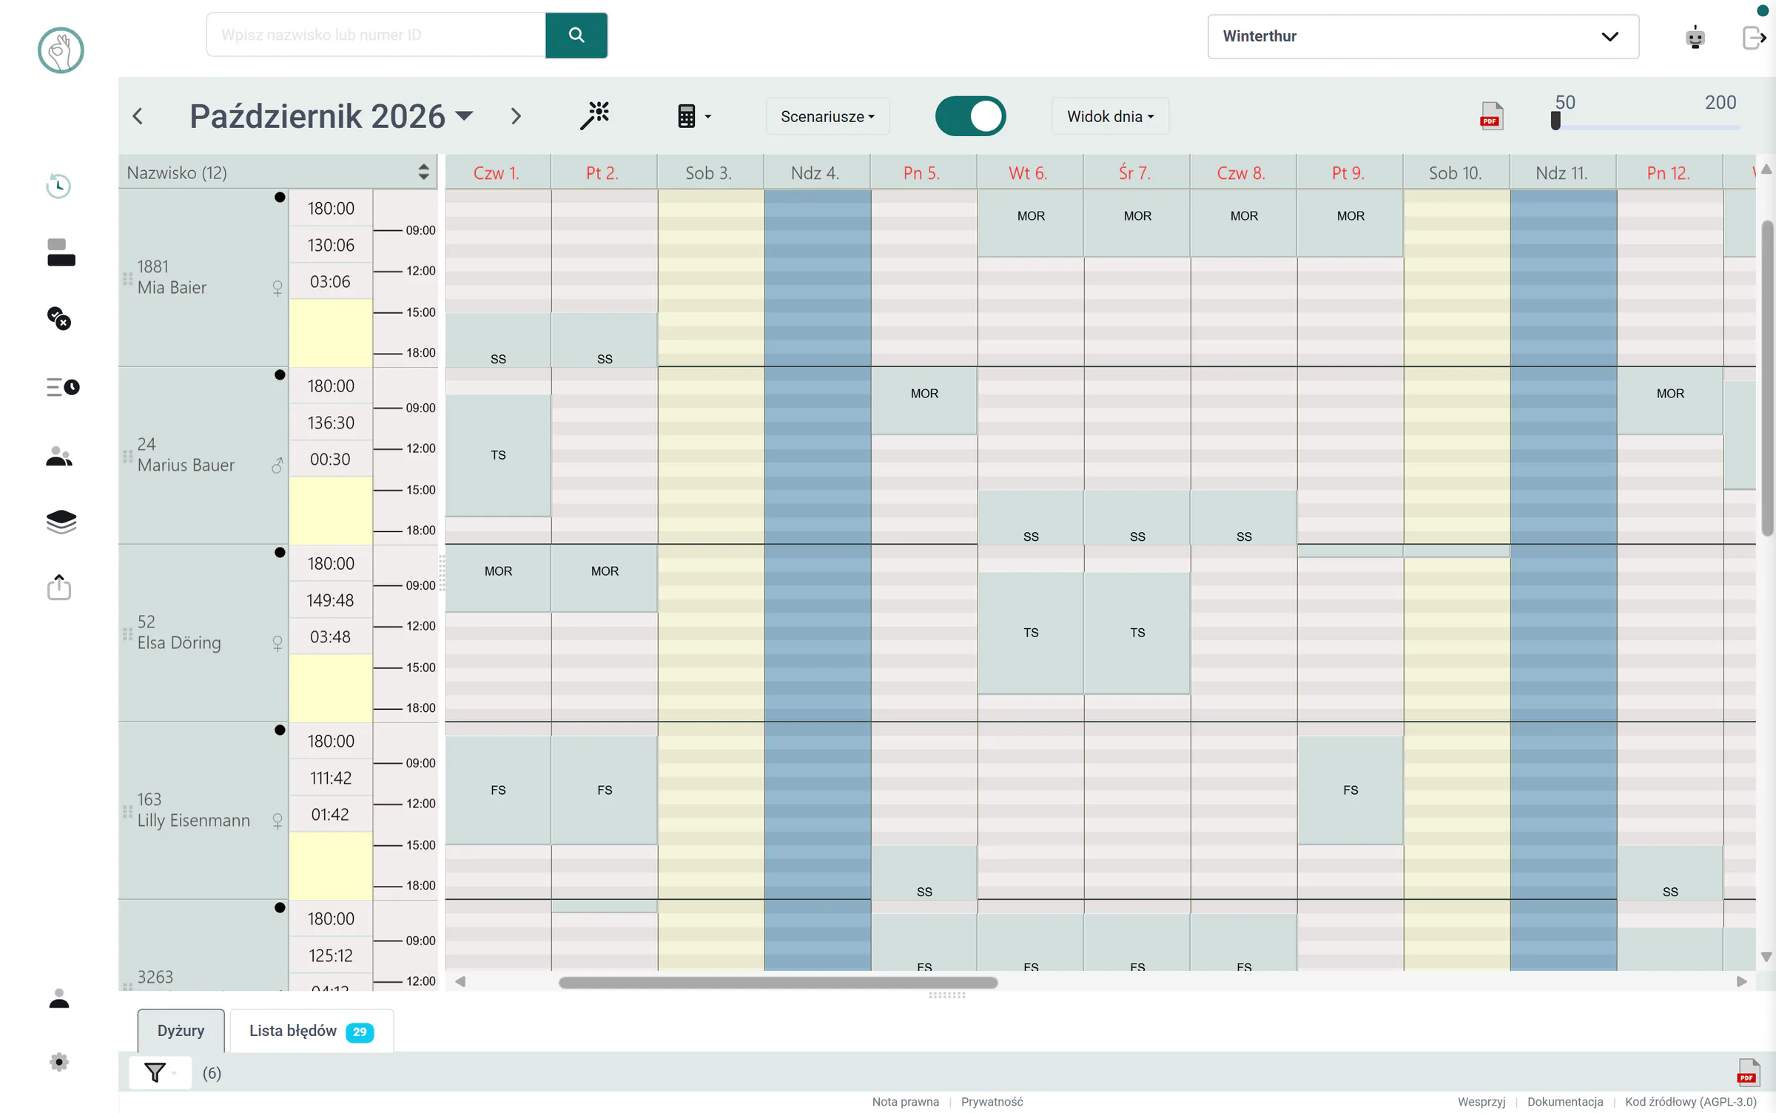Screen dimensions: 1776x1113
Task: Open the Nota prawna link
Action: click(x=905, y=1102)
